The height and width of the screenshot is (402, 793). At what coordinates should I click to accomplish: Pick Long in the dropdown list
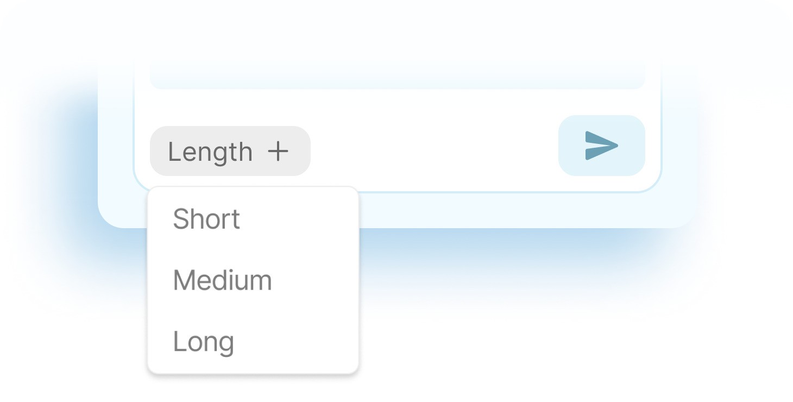pyautogui.click(x=203, y=342)
